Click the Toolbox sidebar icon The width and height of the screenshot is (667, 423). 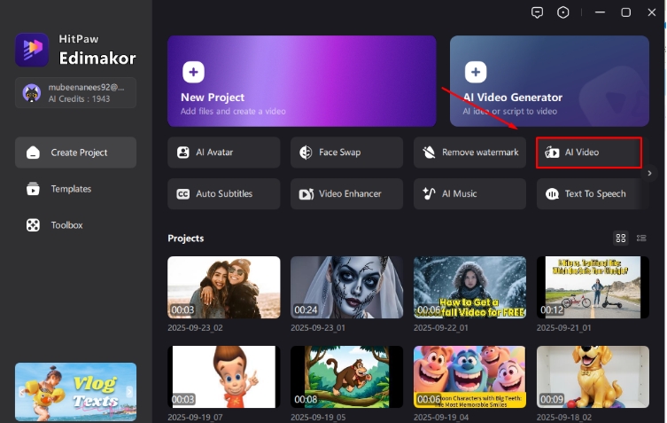point(33,225)
